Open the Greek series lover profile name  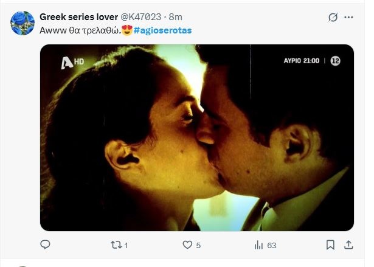click(78, 16)
